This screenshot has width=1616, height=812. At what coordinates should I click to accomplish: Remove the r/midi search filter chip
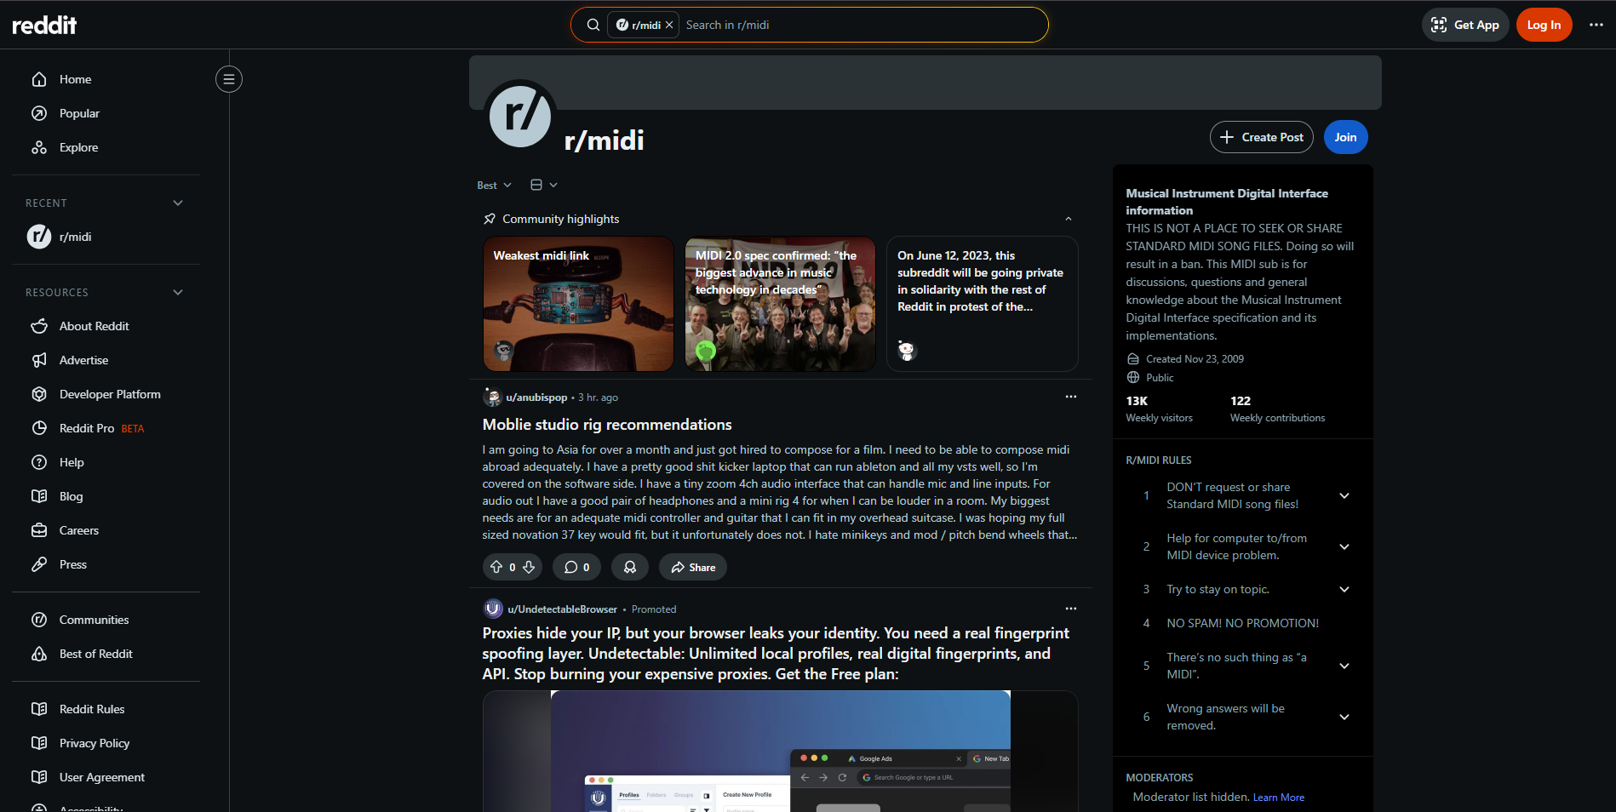[669, 25]
